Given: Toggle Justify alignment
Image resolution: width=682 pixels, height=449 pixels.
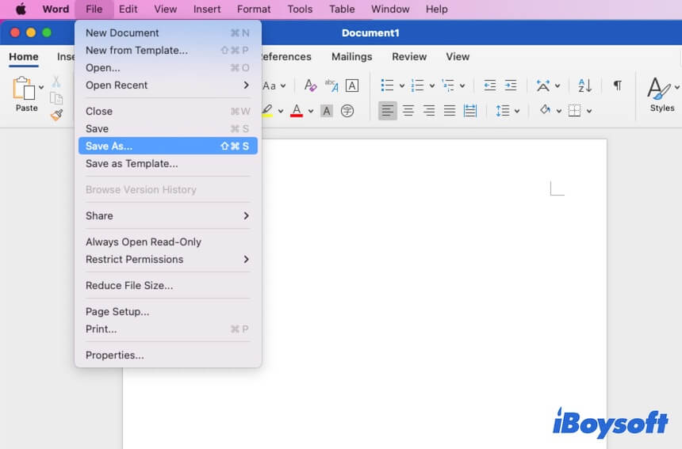Looking at the screenshot, I should pos(450,111).
